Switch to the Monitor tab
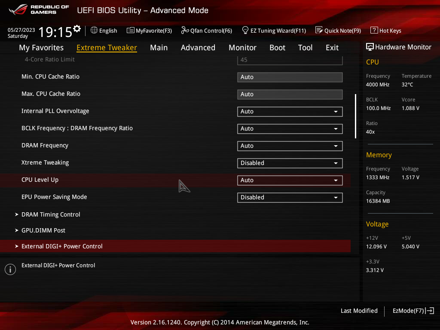The image size is (440, 330). coord(242,48)
